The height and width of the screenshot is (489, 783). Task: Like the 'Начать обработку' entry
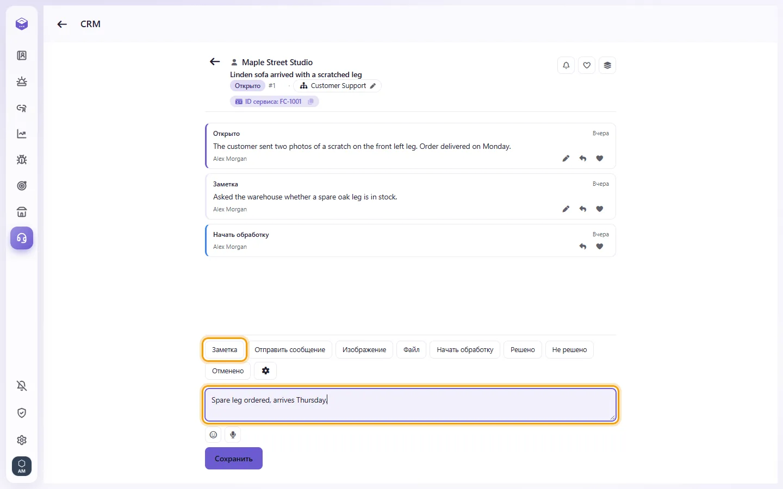[x=600, y=247]
